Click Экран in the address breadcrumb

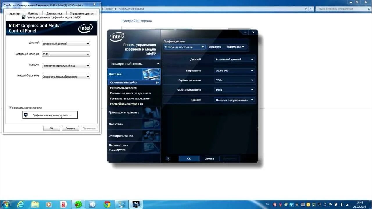[109, 9]
